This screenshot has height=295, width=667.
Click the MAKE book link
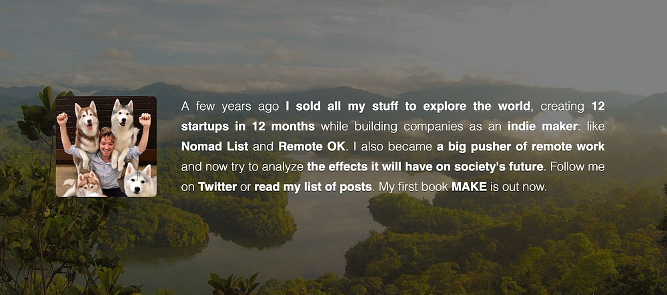click(x=469, y=187)
